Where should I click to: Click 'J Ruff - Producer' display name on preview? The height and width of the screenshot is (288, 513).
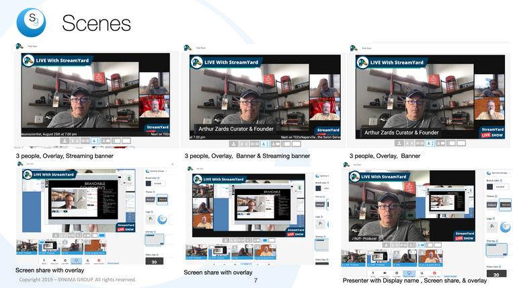364,238
